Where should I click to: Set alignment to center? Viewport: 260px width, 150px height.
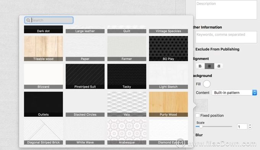(x=209, y=66)
